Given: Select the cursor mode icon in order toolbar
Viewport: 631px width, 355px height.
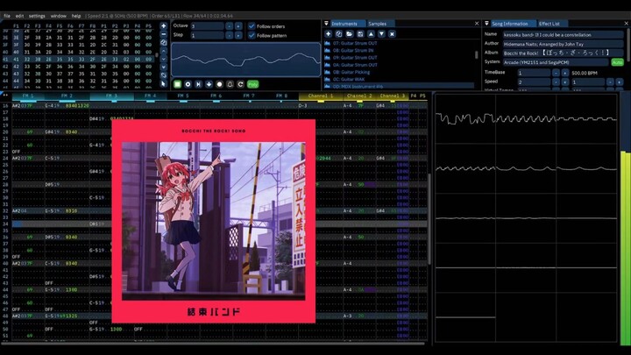Looking at the screenshot, I should click(x=163, y=84).
